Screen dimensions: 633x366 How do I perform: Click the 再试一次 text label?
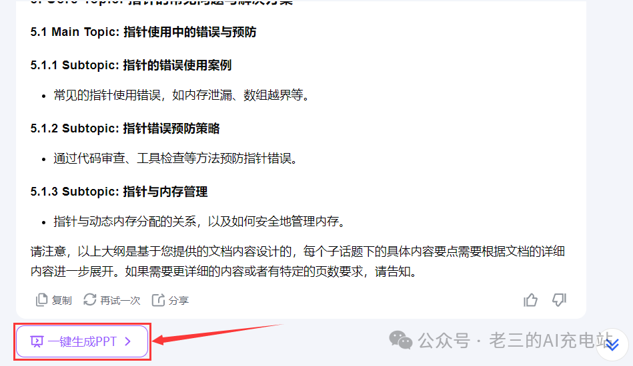click(120, 300)
